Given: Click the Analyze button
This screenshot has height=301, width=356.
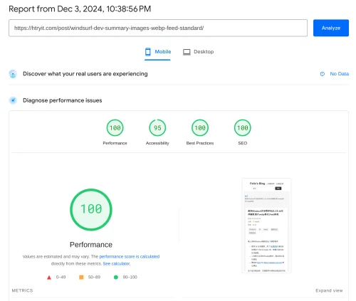Looking at the screenshot, I should point(331,28).
